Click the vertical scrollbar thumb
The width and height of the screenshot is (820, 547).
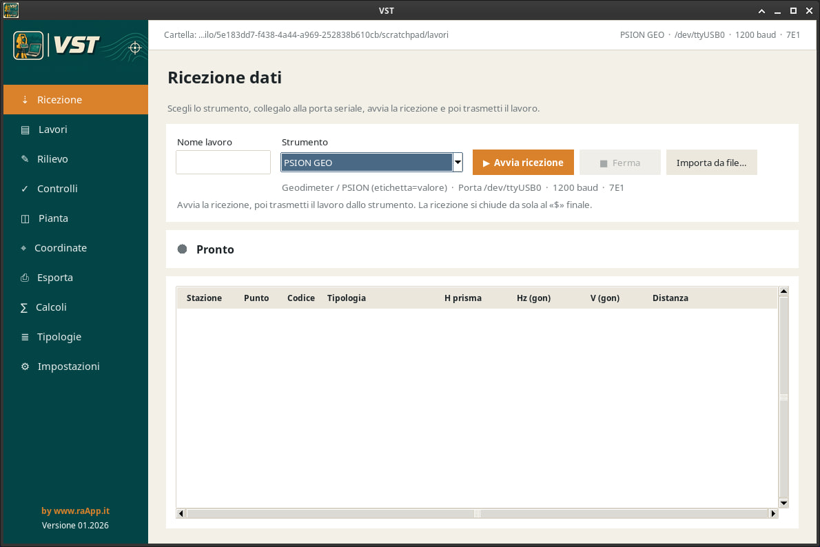783,397
